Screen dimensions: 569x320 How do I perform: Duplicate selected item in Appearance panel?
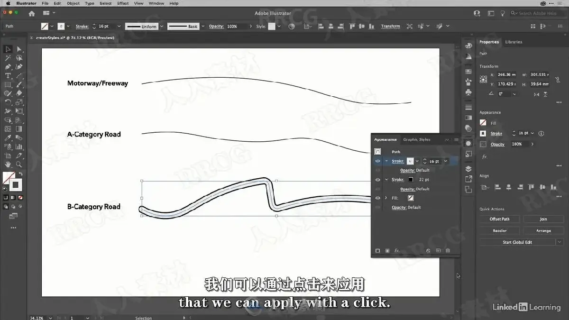pos(438,251)
